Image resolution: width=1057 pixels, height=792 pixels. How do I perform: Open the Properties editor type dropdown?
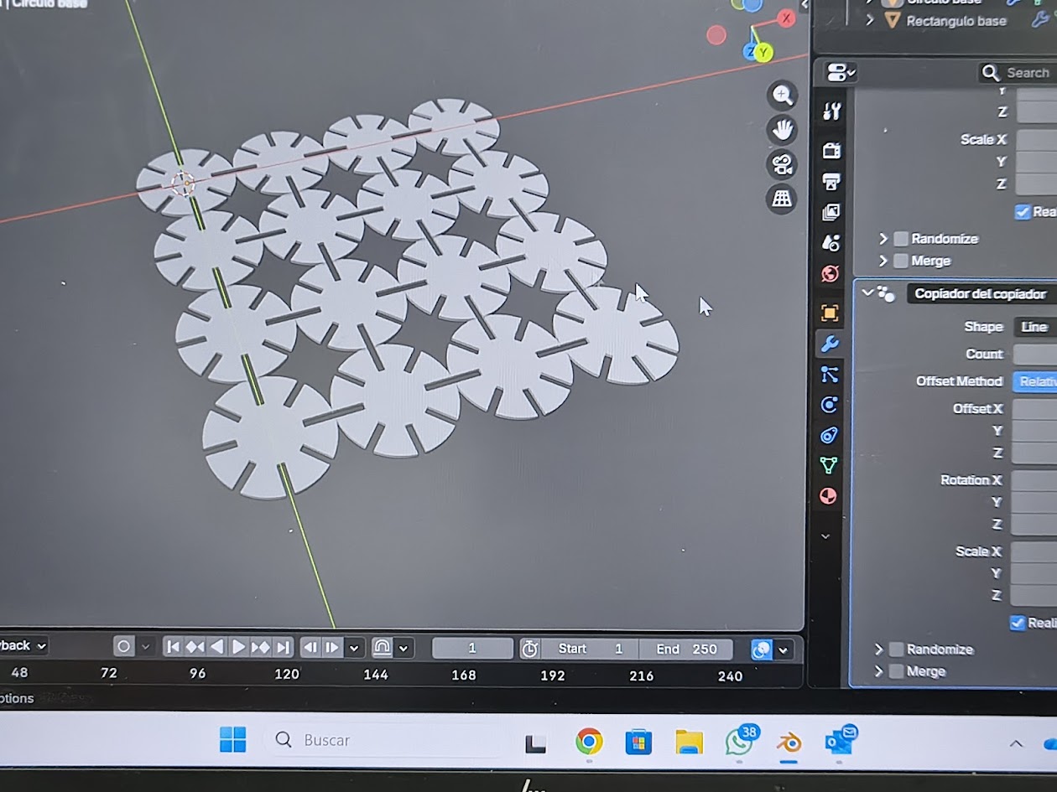click(841, 73)
